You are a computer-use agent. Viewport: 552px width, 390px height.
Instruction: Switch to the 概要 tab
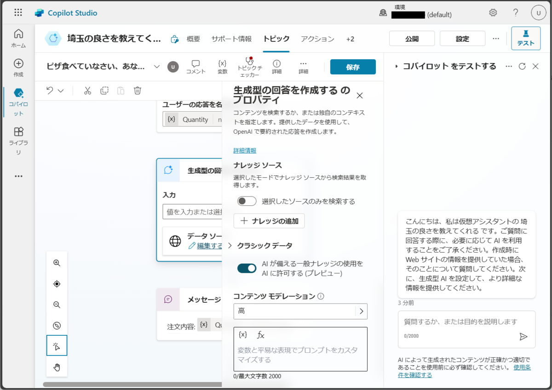point(194,39)
